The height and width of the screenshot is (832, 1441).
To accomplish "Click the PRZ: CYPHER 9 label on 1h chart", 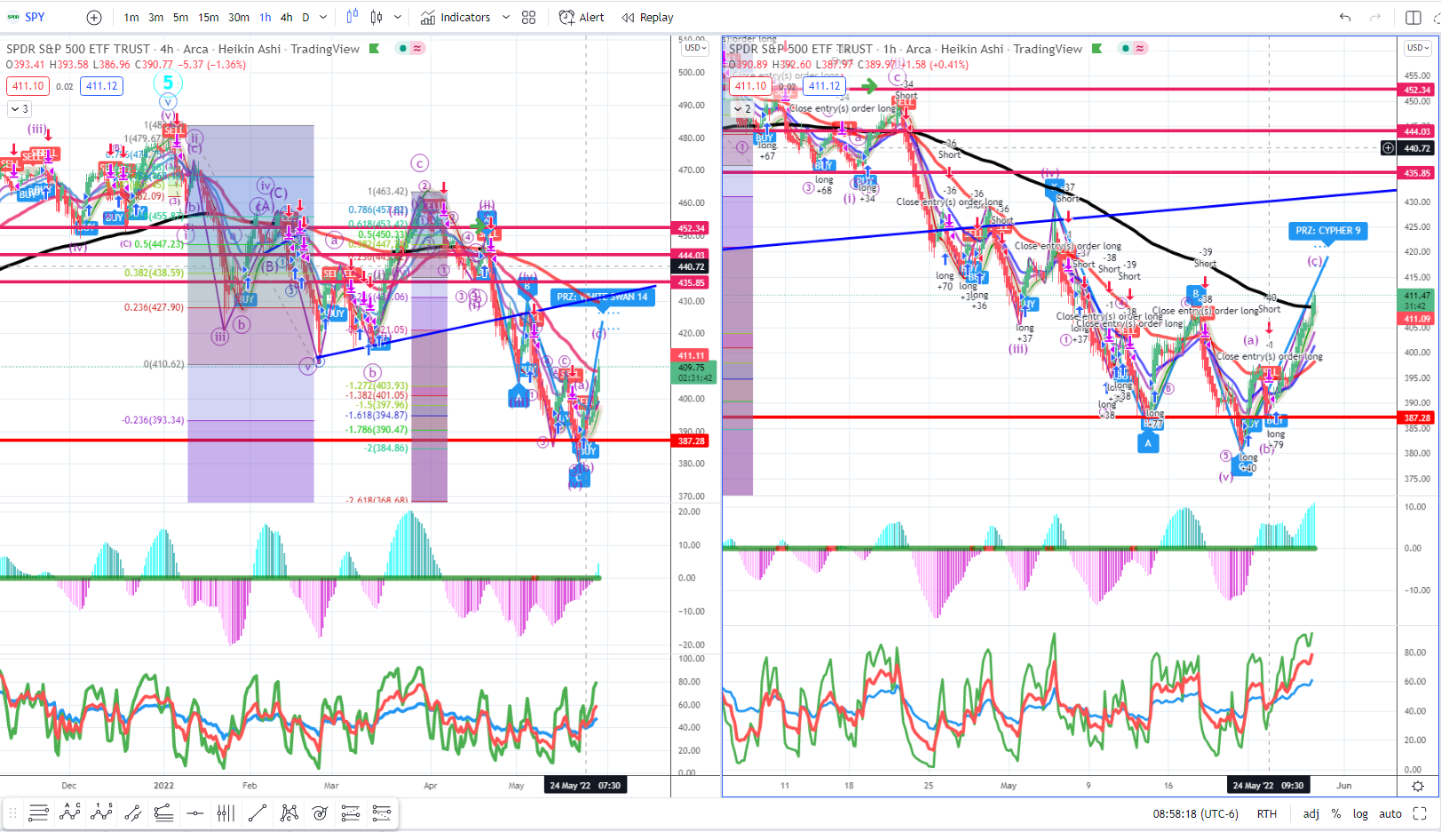I will tap(1328, 231).
